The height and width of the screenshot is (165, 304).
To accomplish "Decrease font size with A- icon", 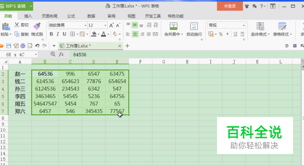I will [x=118, y=25].
